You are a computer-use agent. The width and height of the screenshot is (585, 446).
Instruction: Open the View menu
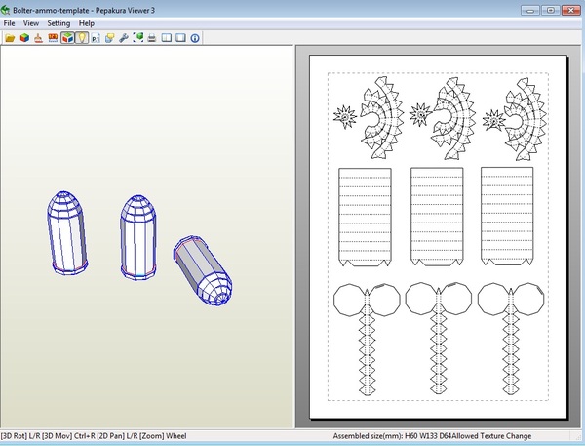pyautogui.click(x=31, y=22)
